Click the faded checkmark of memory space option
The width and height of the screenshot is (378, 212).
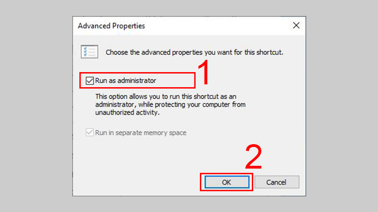coord(90,132)
